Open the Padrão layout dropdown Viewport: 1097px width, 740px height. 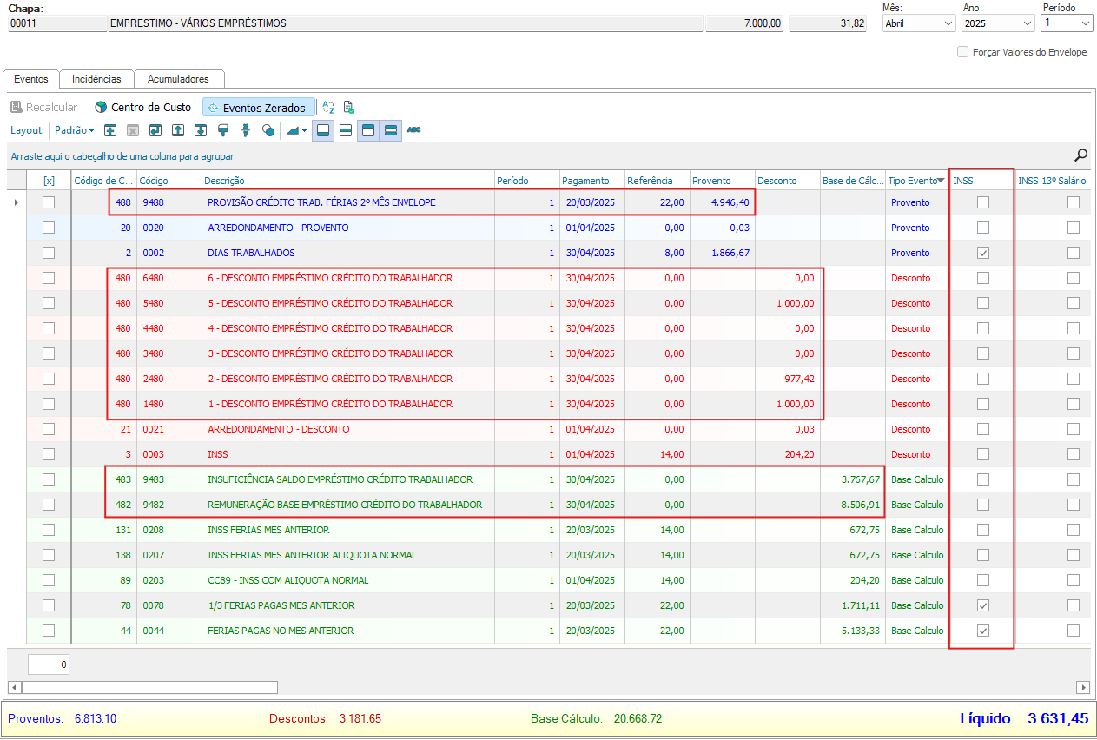click(74, 130)
